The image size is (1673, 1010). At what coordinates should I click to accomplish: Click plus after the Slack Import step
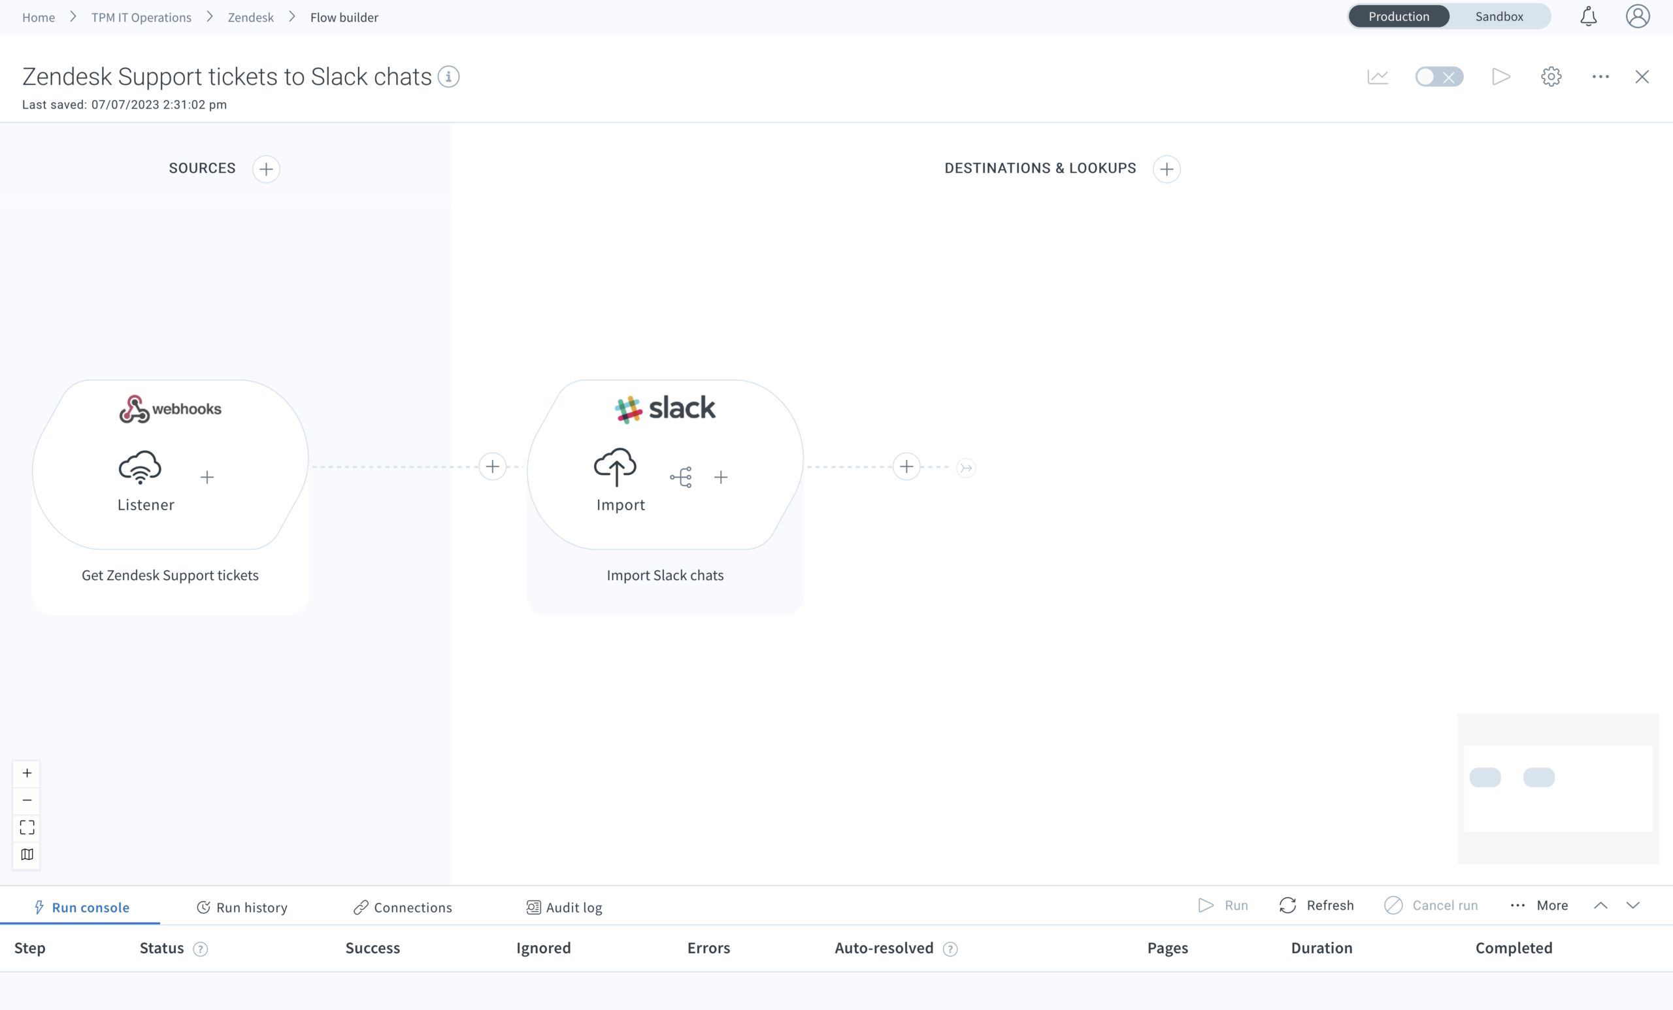pyautogui.click(x=906, y=467)
